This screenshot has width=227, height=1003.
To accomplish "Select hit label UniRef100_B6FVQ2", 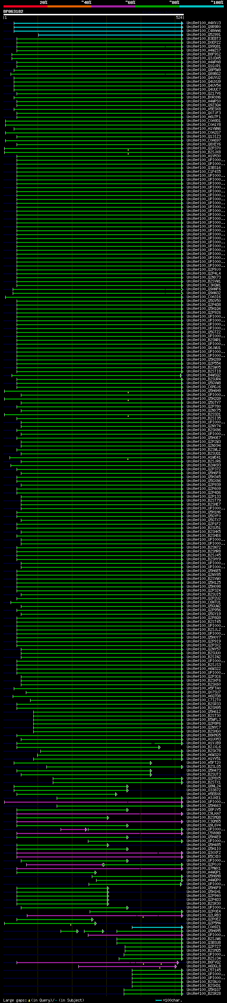I will (x=204, y=962).
